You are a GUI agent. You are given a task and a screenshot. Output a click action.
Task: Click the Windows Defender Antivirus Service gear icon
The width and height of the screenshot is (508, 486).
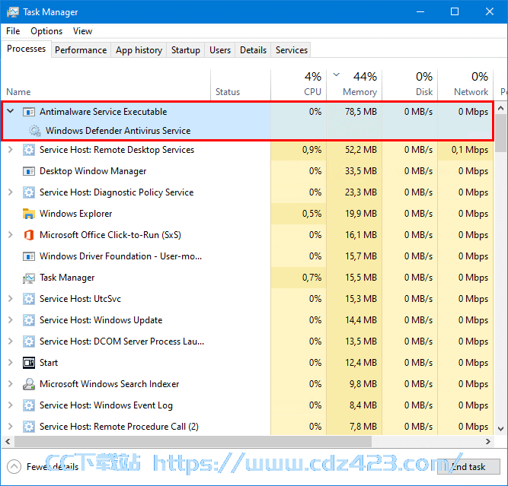coord(35,131)
